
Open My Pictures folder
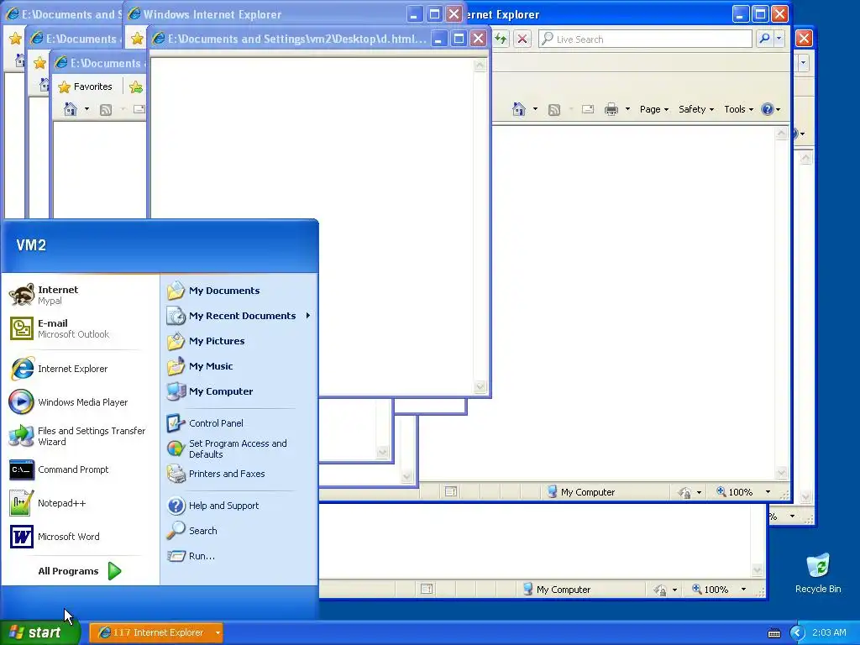(x=239, y=341)
